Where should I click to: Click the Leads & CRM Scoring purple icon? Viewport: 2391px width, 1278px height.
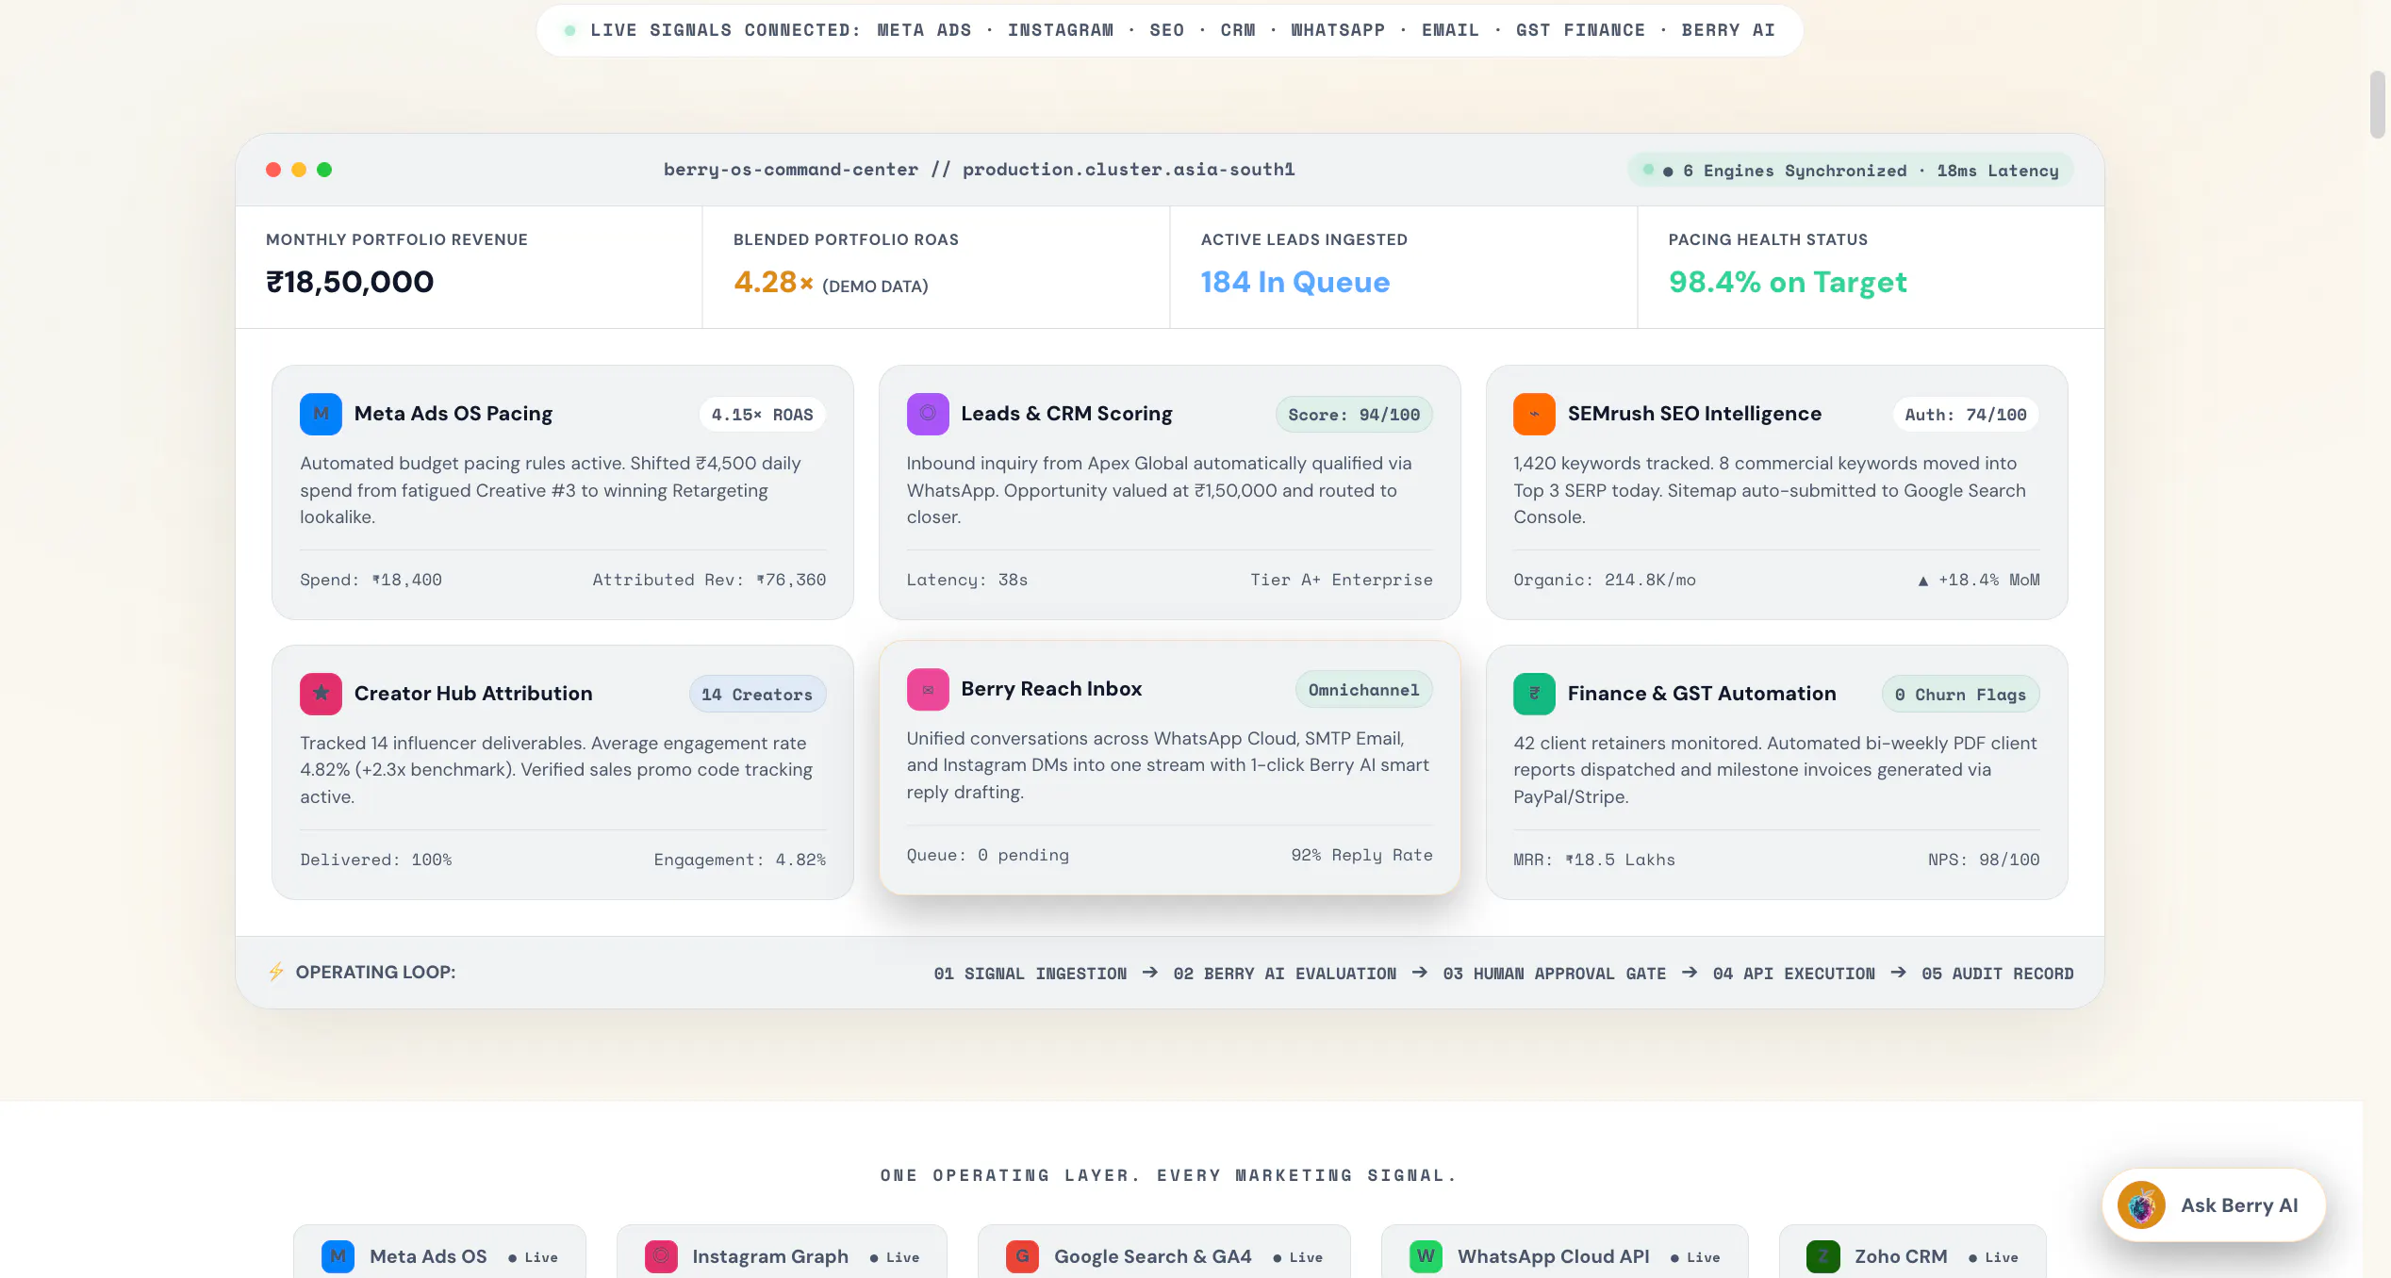point(928,414)
